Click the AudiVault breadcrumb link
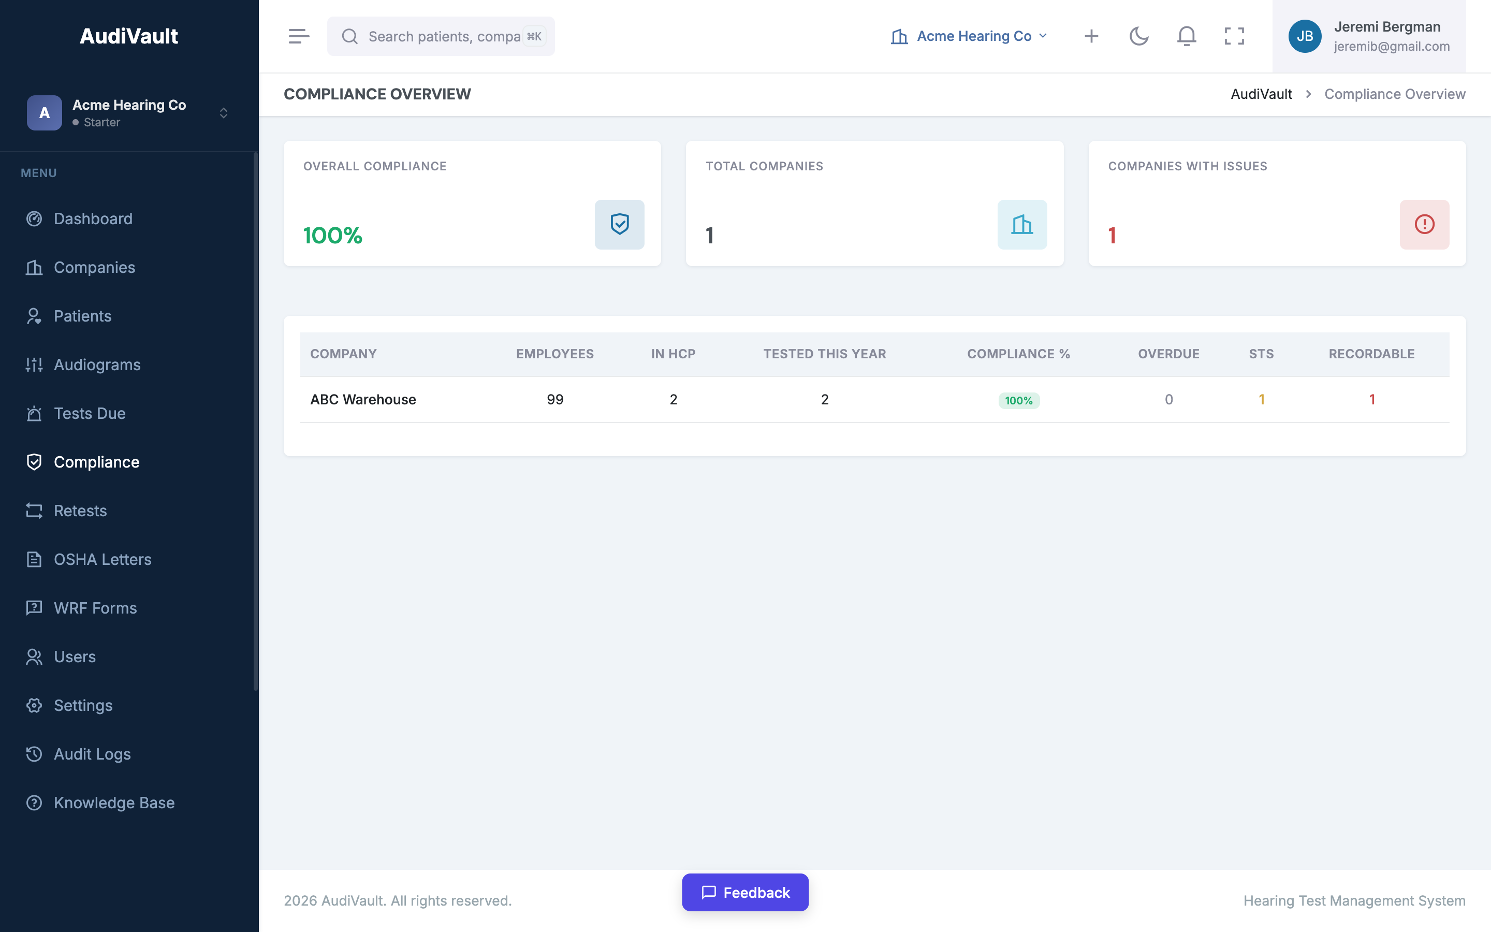 click(1261, 94)
